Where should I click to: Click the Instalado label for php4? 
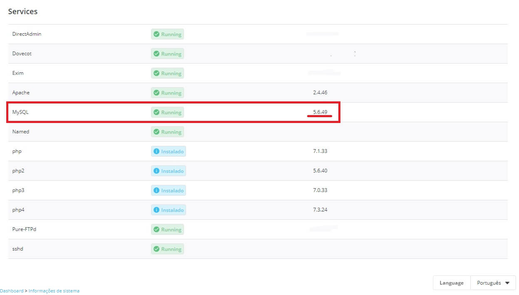172,210
